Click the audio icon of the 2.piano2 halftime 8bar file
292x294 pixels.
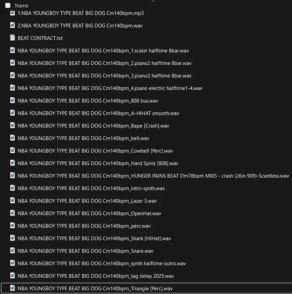pyautogui.click(x=13, y=63)
